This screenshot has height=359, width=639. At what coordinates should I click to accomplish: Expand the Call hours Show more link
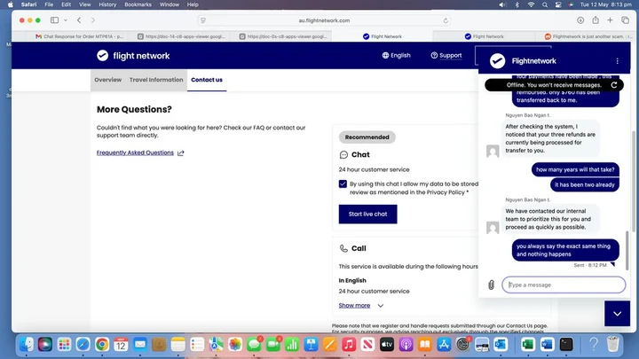tap(360, 305)
